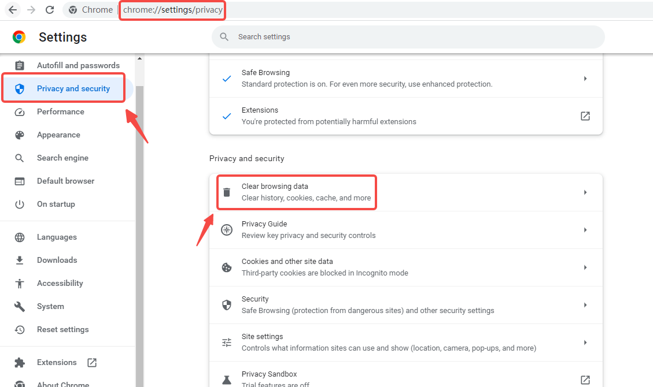This screenshot has height=387, width=653.
Task: Click the Security shield icon in list
Action: [x=227, y=305]
